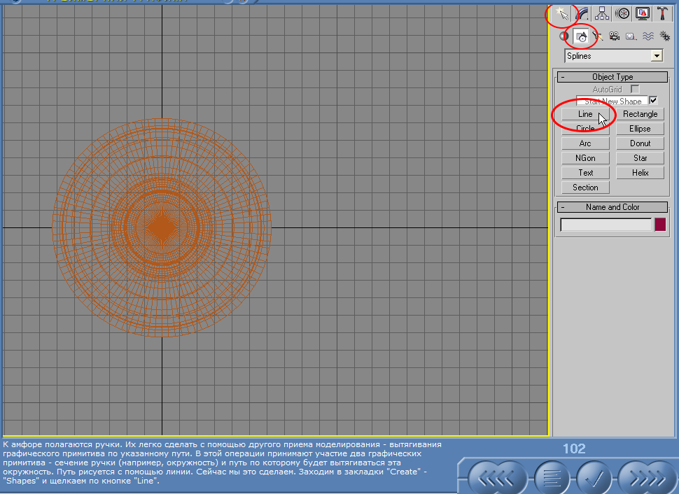Viewport: 679px width, 494px height.
Task: Click the Line spline button
Action: point(585,114)
